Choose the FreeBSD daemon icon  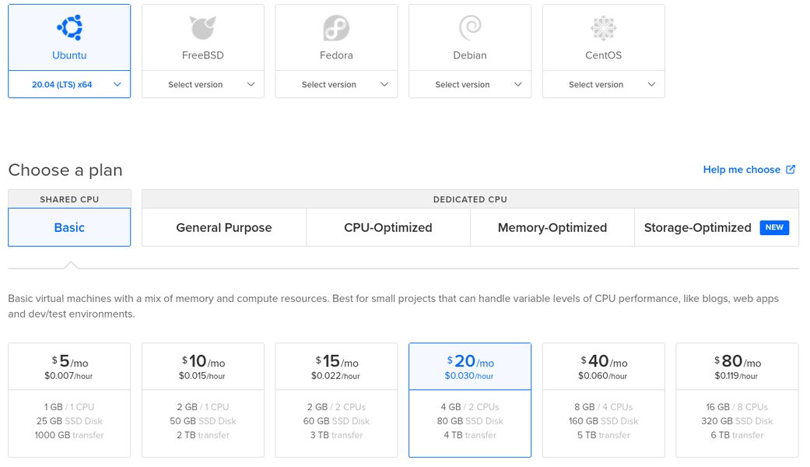[202, 27]
